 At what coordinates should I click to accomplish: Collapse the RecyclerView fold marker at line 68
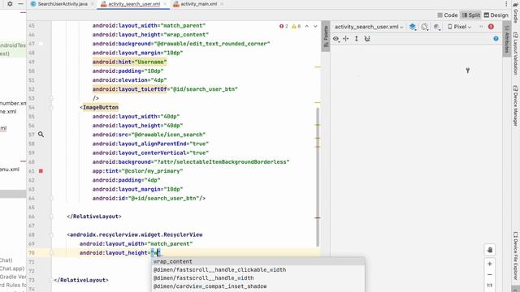point(51,234)
